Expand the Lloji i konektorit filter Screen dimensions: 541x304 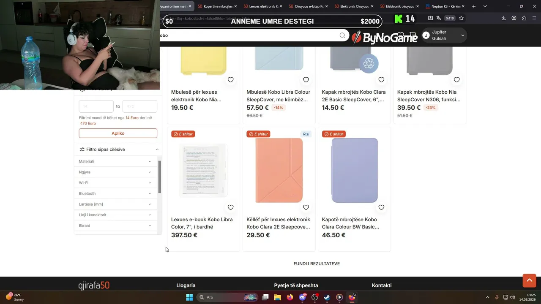click(115, 215)
